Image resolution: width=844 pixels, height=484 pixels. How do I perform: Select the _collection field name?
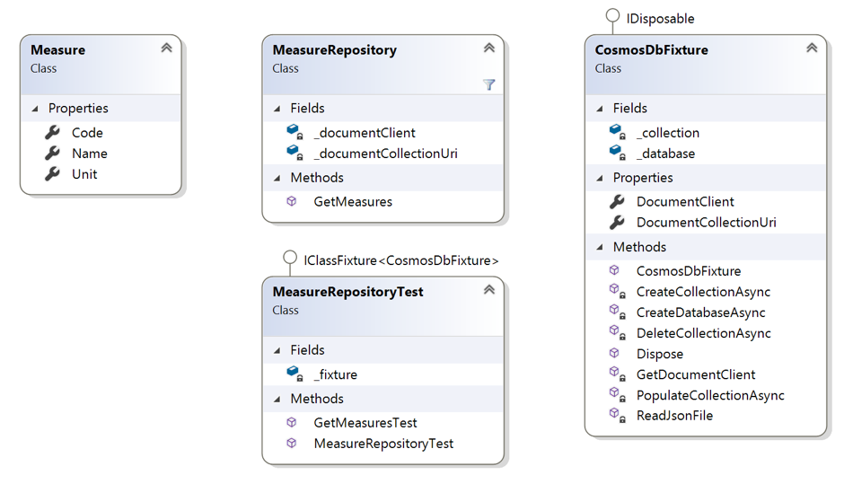667,132
